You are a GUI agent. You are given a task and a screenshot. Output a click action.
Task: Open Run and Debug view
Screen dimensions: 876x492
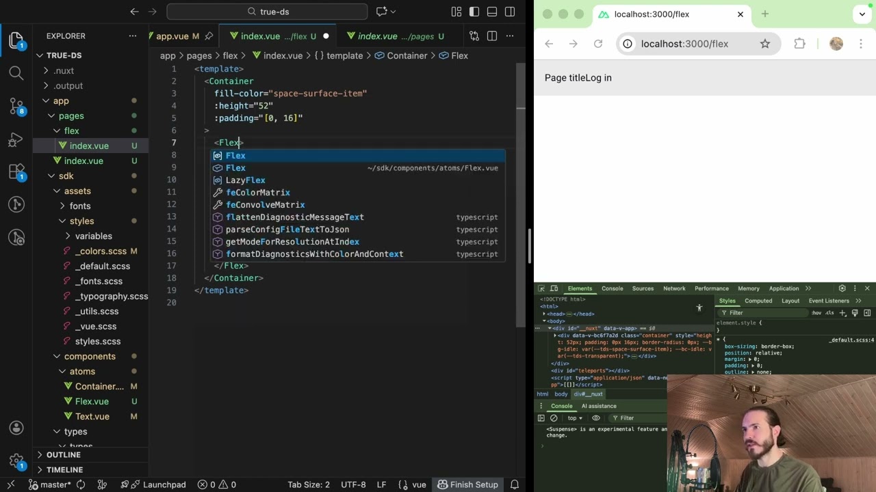[x=16, y=139]
